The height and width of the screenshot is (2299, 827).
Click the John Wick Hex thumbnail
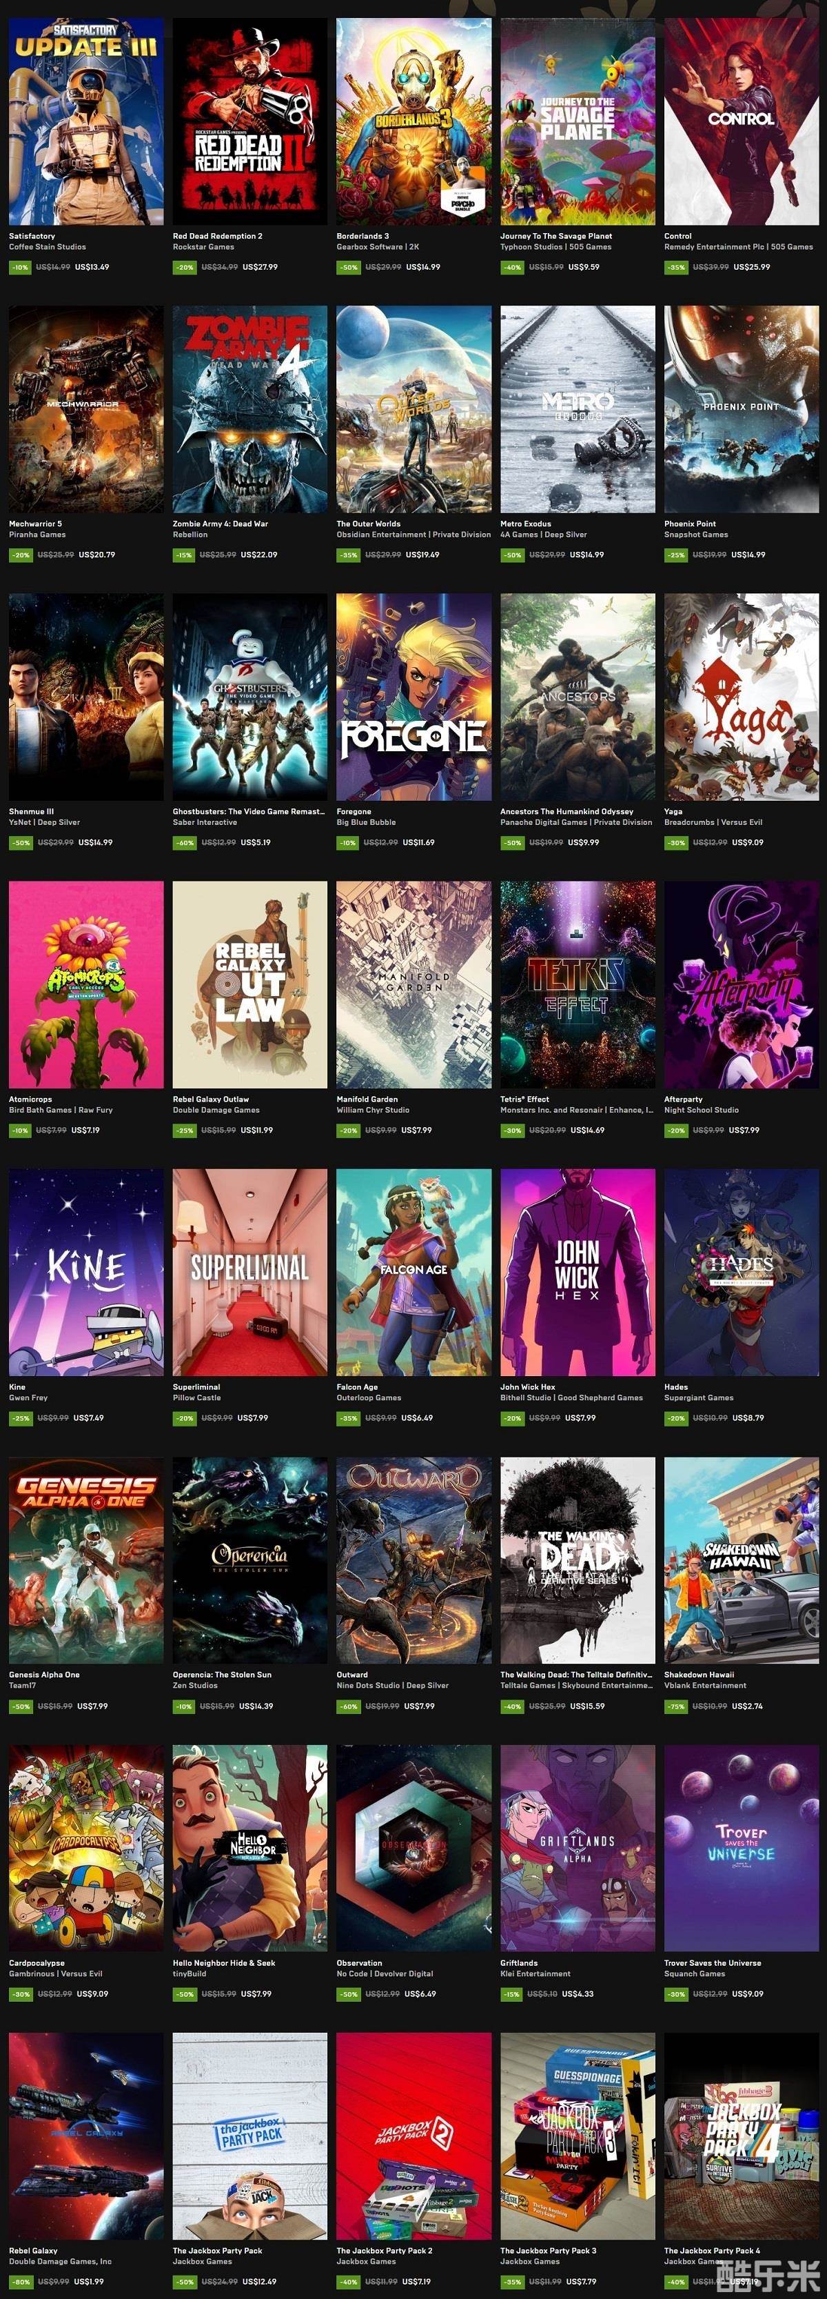pos(578,1272)
